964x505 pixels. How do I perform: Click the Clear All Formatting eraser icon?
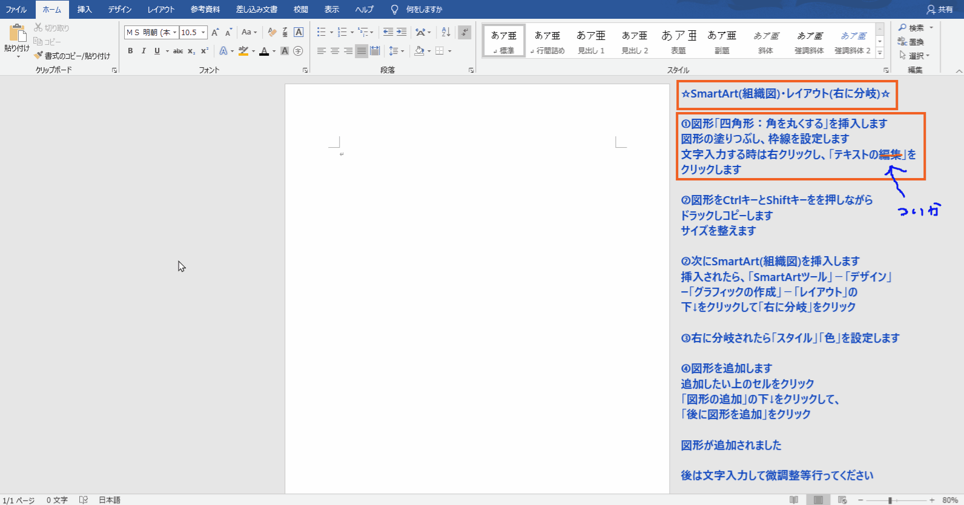(272, 32)
